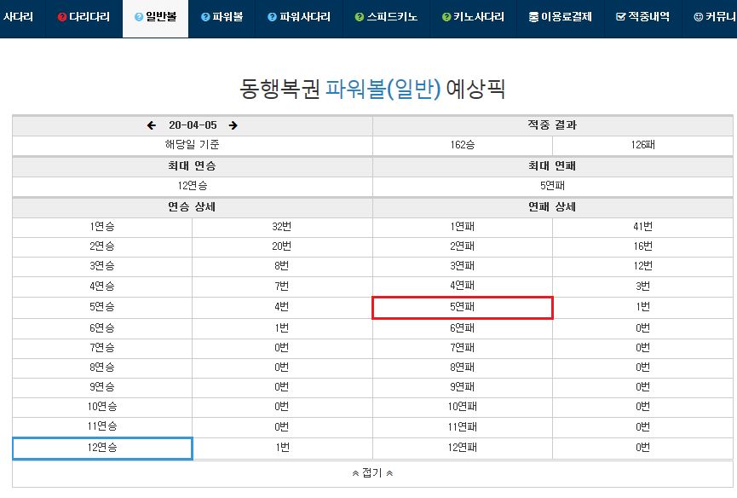Click the 적중 결과 header
737x498 pixels.
click(553, 125)
